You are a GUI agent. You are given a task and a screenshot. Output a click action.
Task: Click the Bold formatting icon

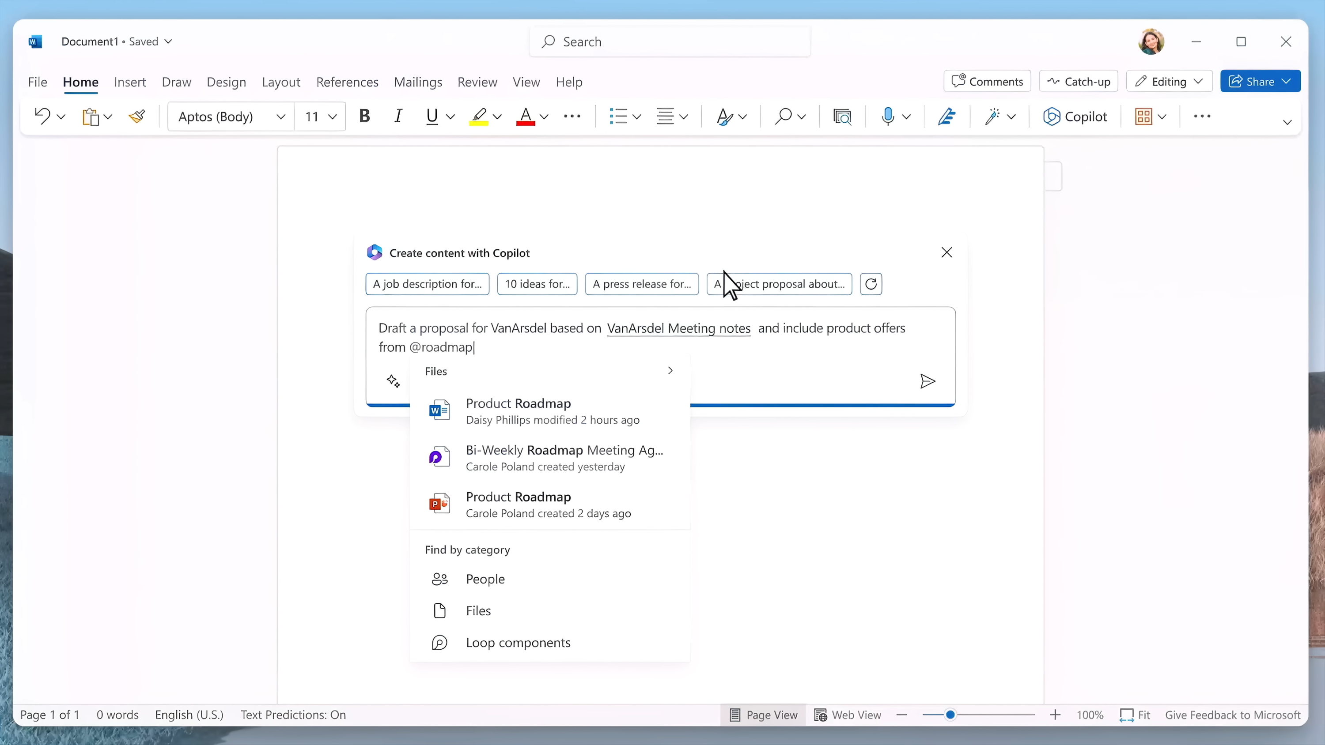[364, 117]
